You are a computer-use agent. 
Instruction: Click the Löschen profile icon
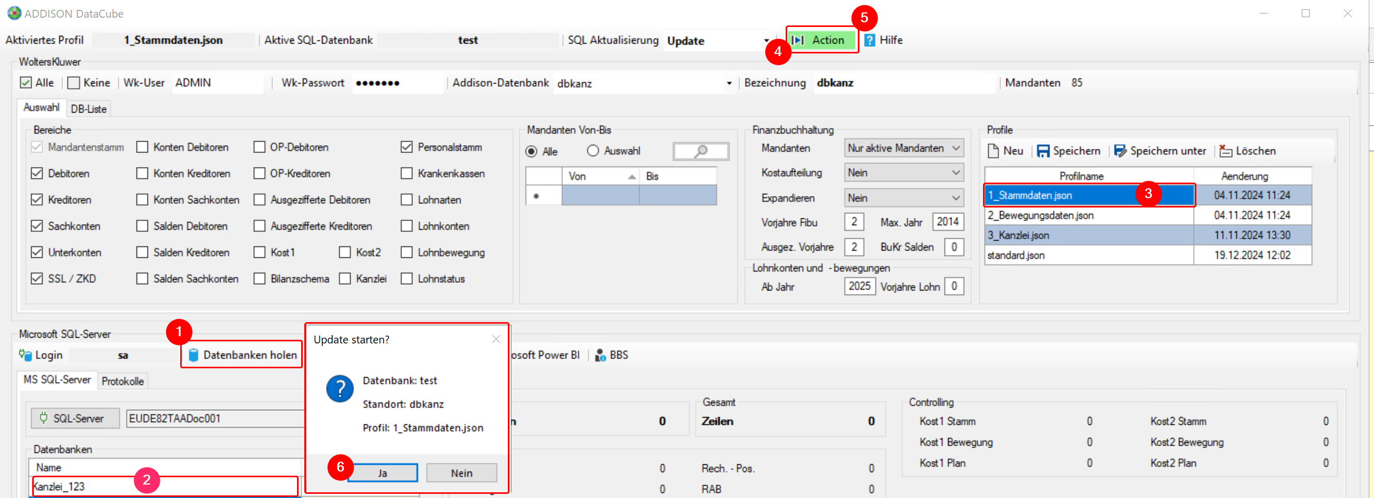tap(1225, 151)
